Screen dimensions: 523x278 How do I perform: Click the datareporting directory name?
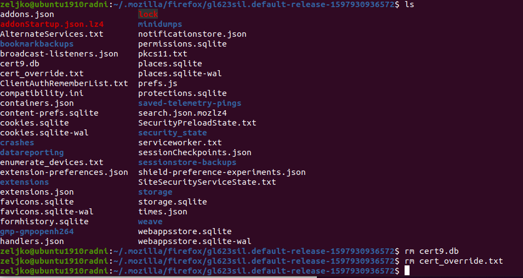pyautogui.click(x=32, y=152)
